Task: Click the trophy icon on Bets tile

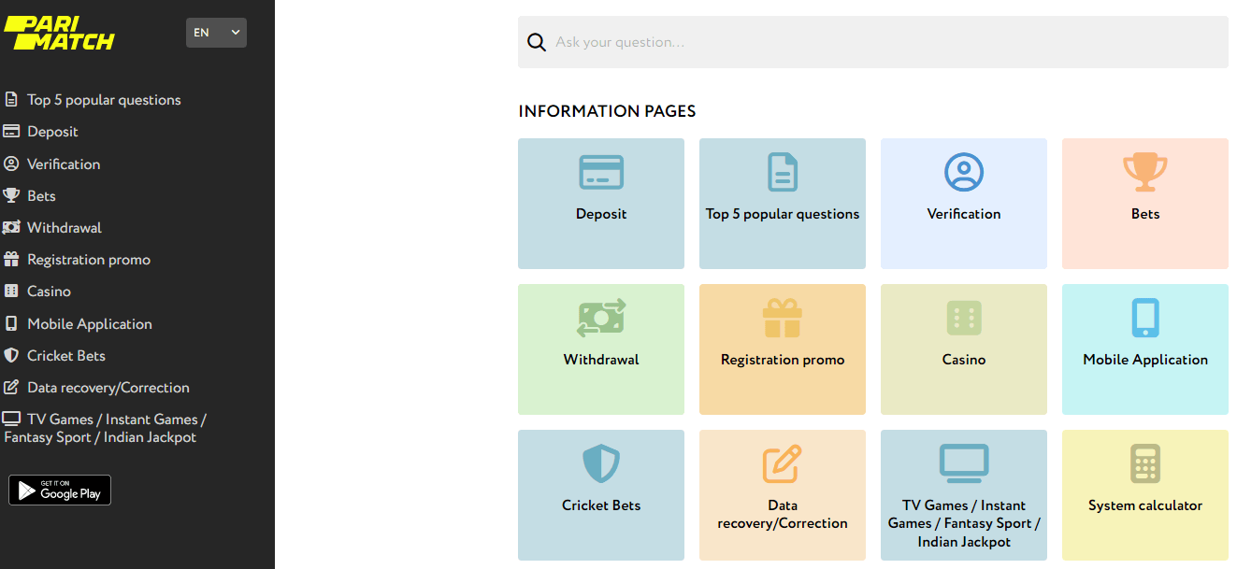Action: click(x=1144, y=172)
